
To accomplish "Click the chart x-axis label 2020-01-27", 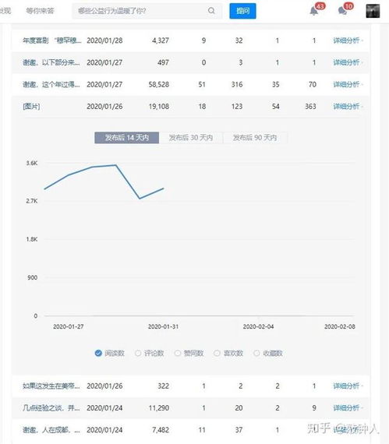I will [x=69, y=326].
